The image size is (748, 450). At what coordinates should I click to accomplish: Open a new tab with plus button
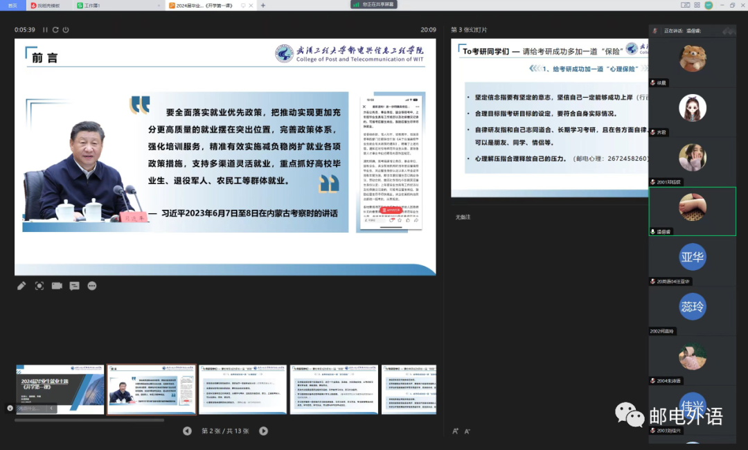pos(262,5)
